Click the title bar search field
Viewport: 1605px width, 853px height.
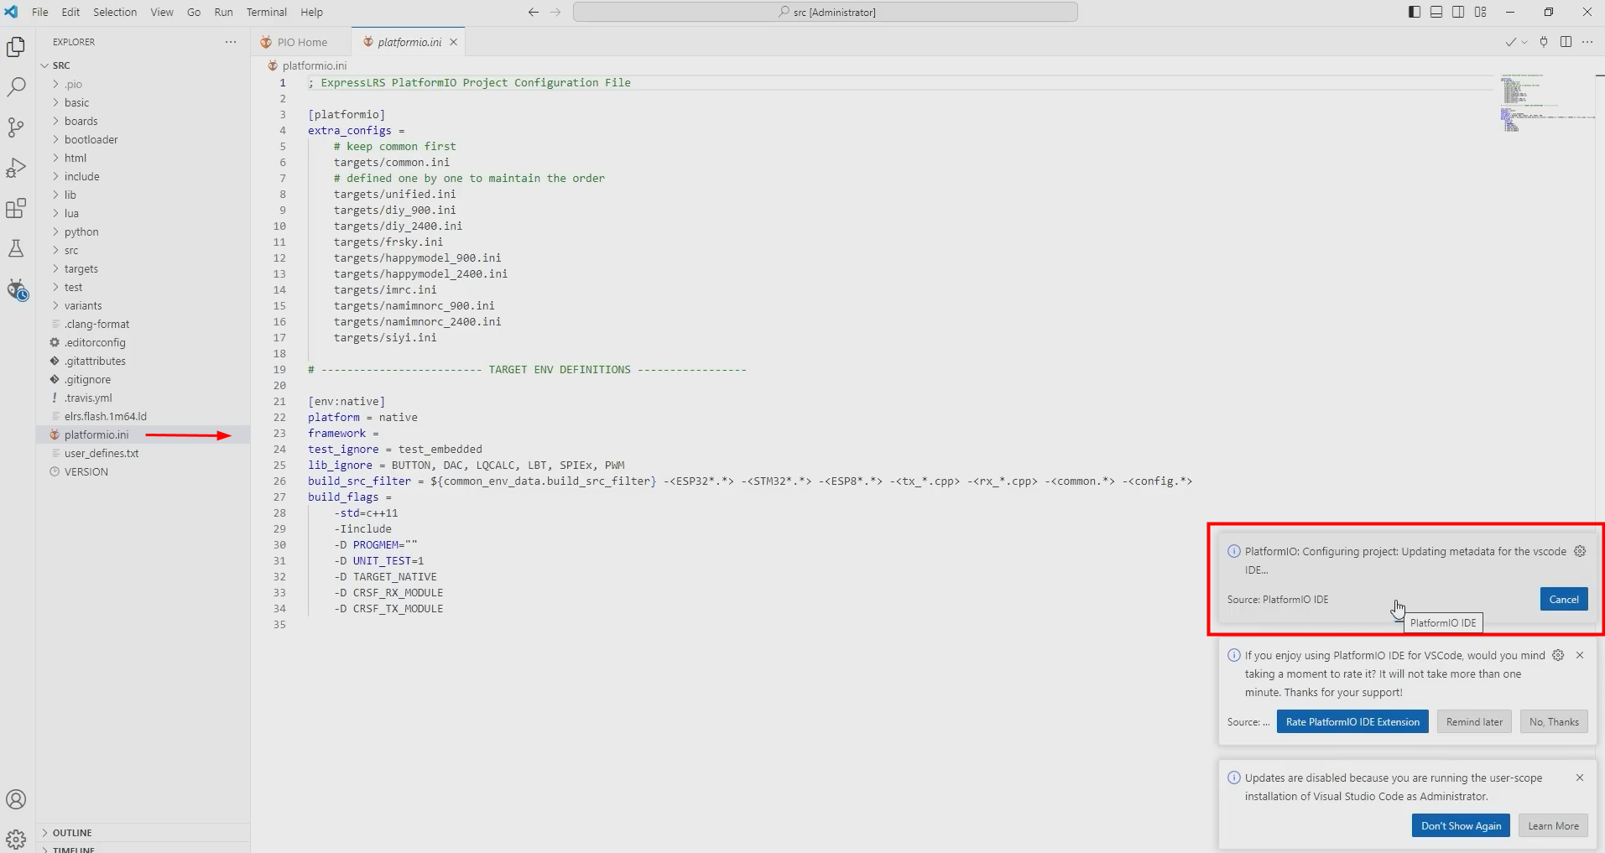pyautogui.click(x=825, y=12)
